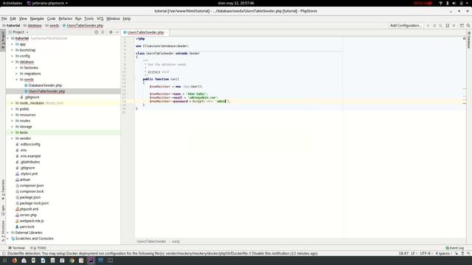This screenshot has width=472, height=265.
Task: Click the database breadcrumb in navigation bar
Action: (x=35, y=26)
